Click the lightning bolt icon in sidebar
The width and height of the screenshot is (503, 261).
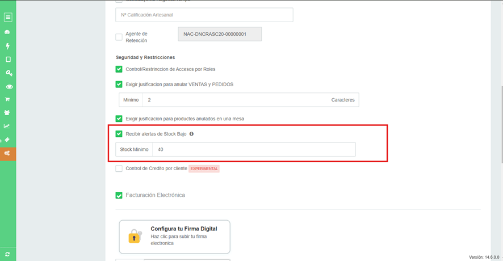pyautogui.click(x=8, y=46)
